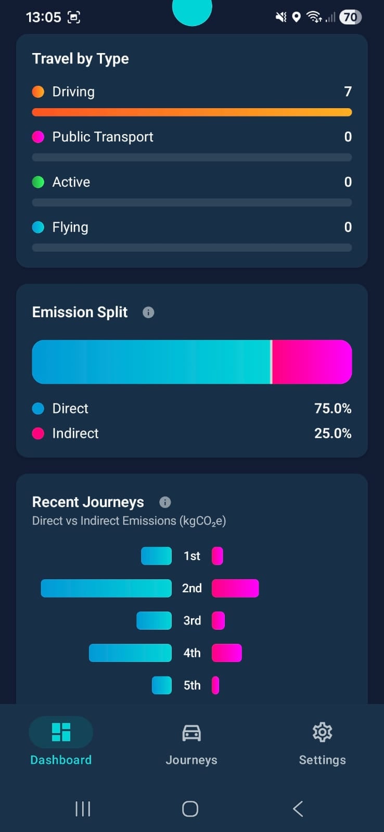Tap the orange Driving progress bar
This screenshot has width=384, height=832.
click(191, 112)
